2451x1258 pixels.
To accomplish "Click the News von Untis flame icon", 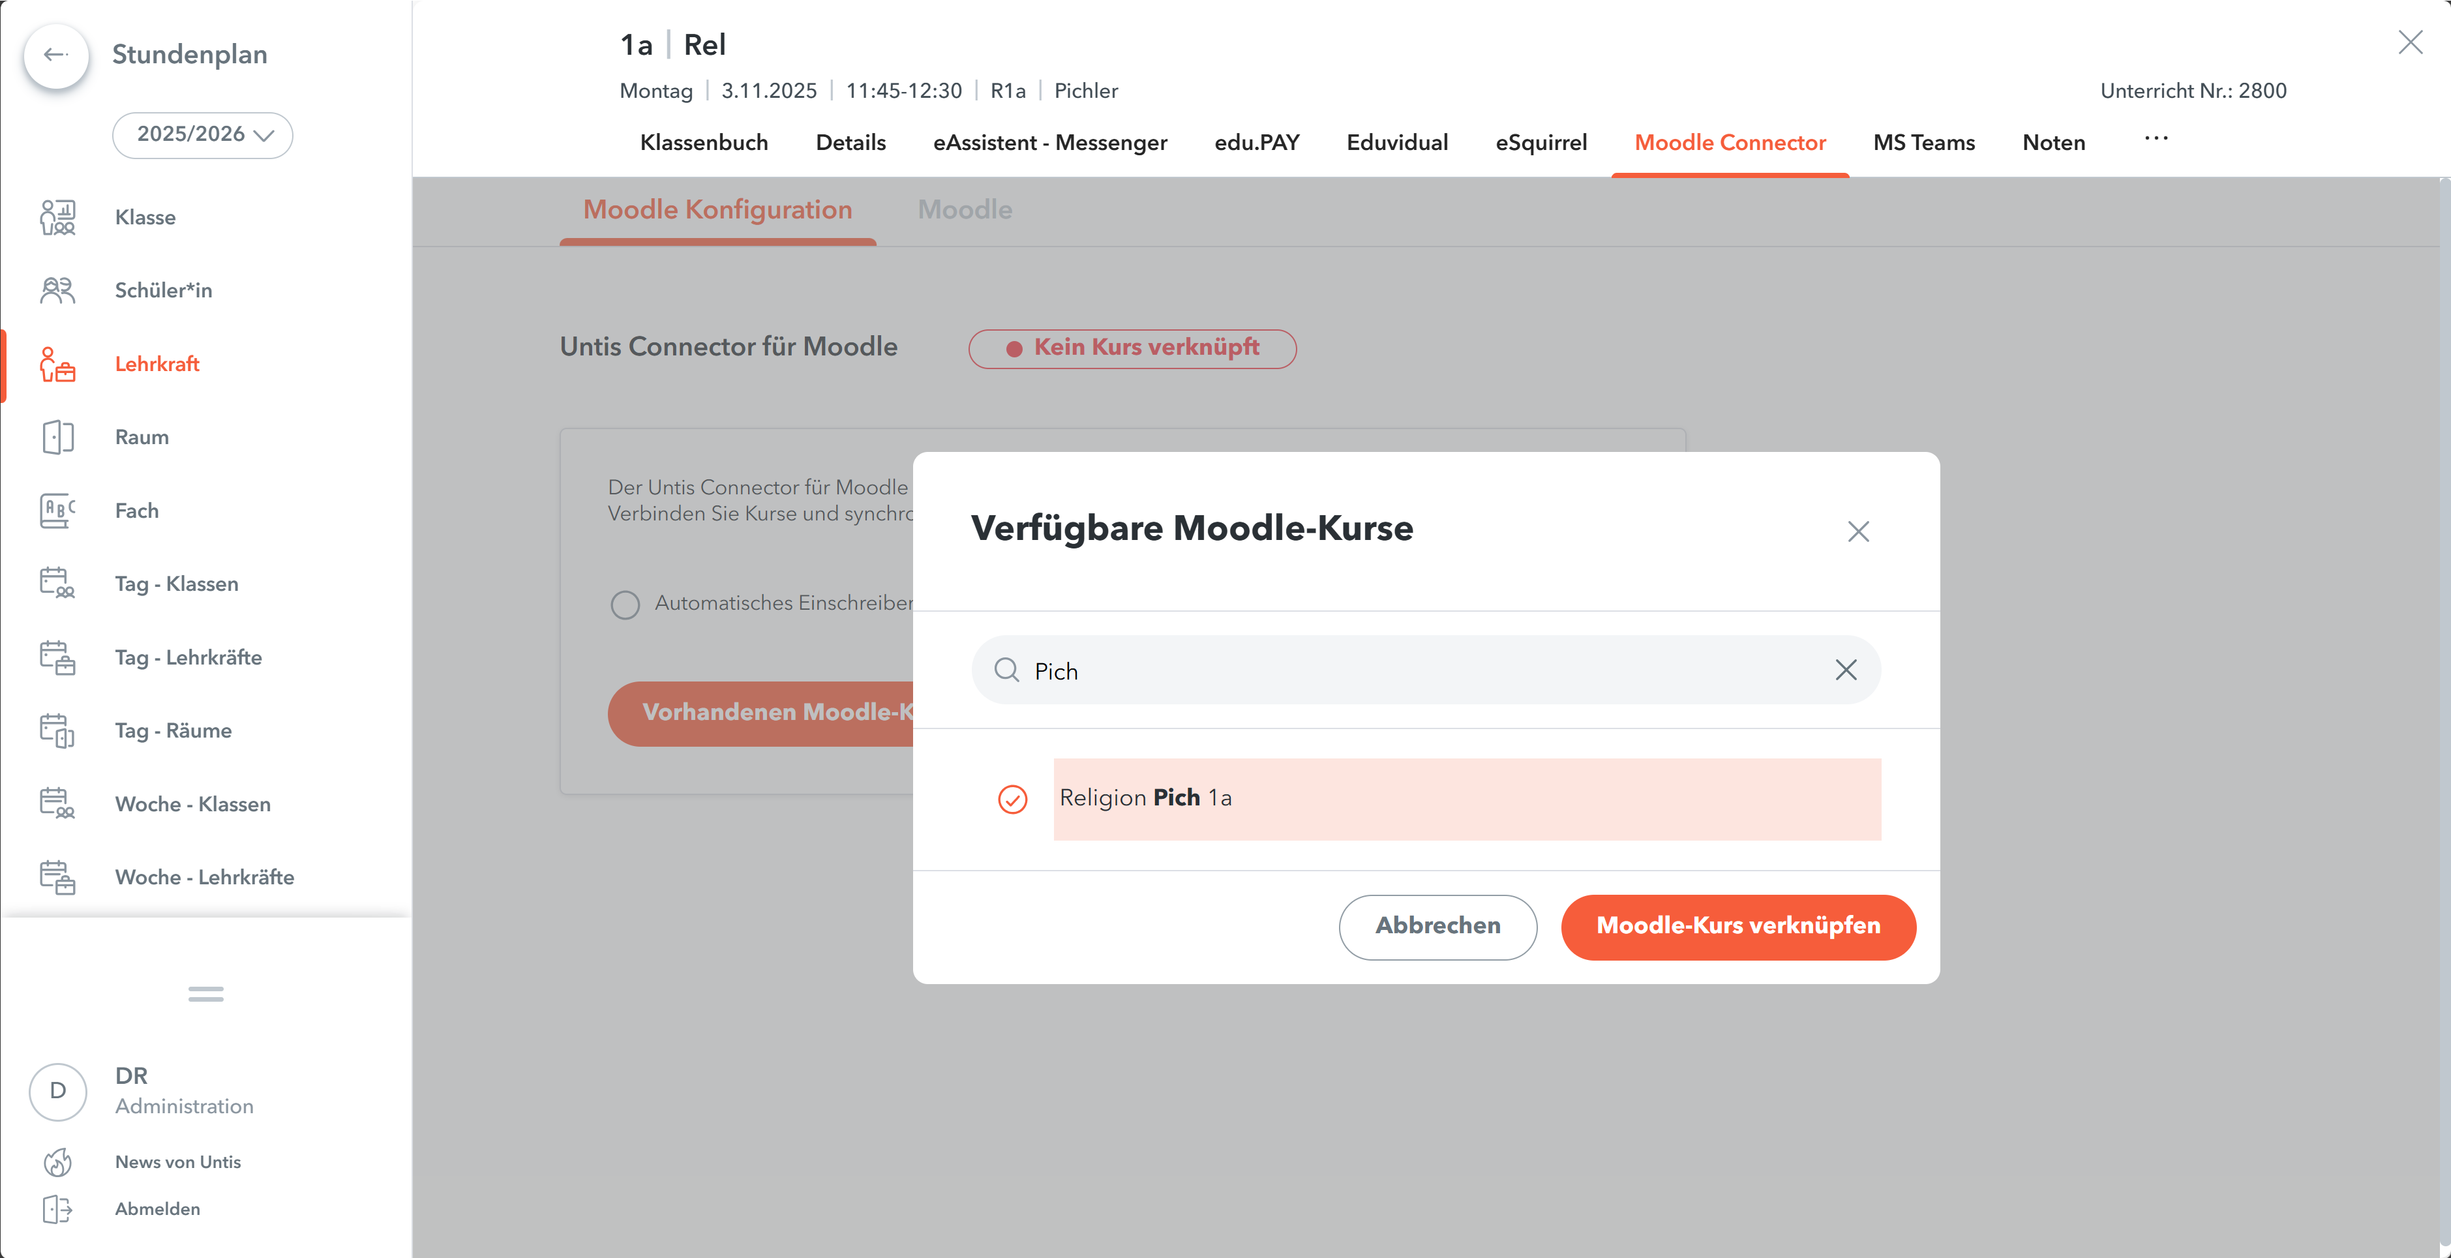I will pos(57,1162).
